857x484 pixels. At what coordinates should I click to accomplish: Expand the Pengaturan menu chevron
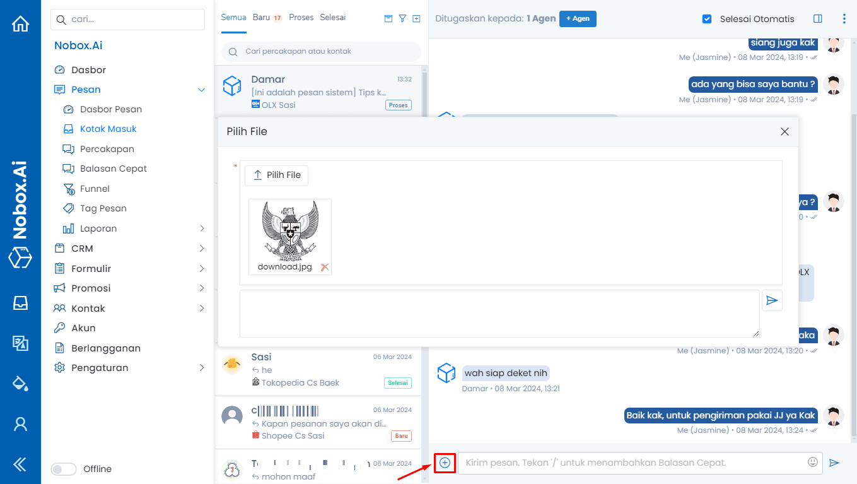tap(202, 368)
